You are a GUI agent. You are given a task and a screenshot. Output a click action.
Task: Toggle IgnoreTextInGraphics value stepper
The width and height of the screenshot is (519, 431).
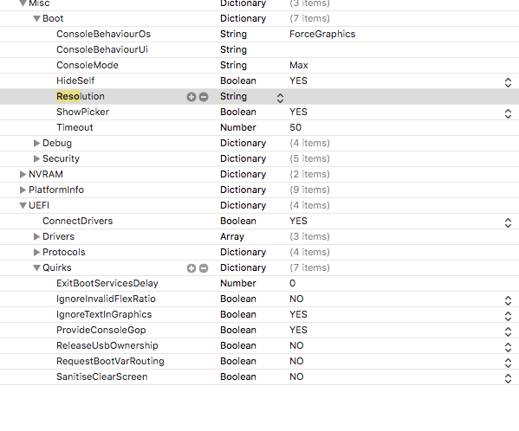tap(508, 316)
